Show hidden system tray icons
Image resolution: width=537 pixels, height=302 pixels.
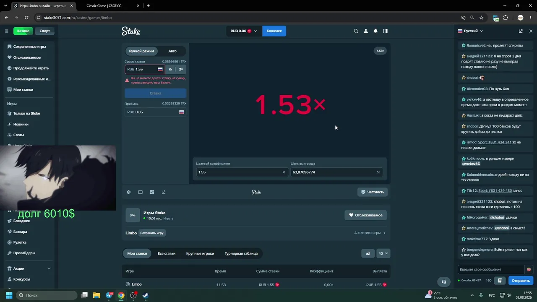pyautogui.click(x=472, y=295)
